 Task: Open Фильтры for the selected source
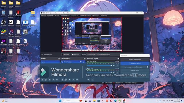point(76,55)
